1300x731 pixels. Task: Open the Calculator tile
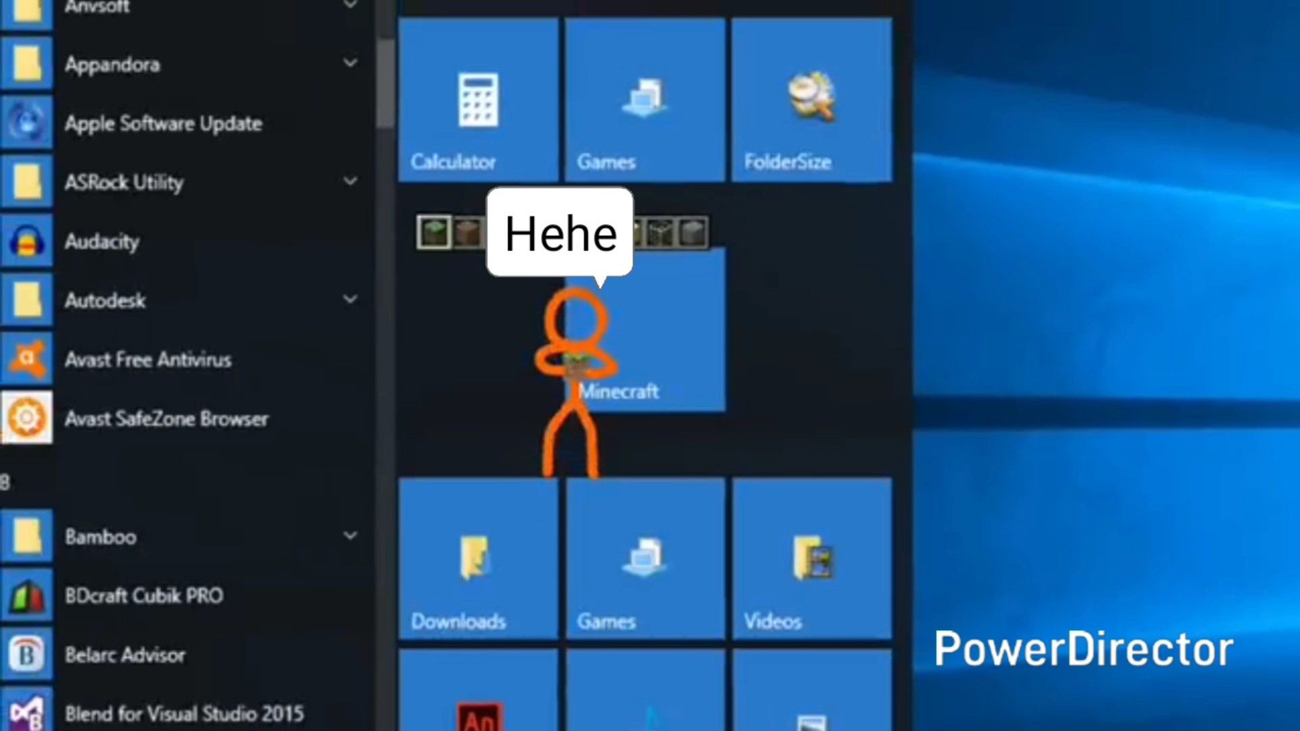(x=478, y=100)
